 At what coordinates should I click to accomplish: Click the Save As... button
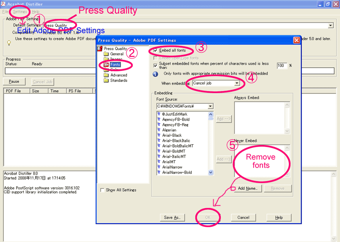coord(172,217)
